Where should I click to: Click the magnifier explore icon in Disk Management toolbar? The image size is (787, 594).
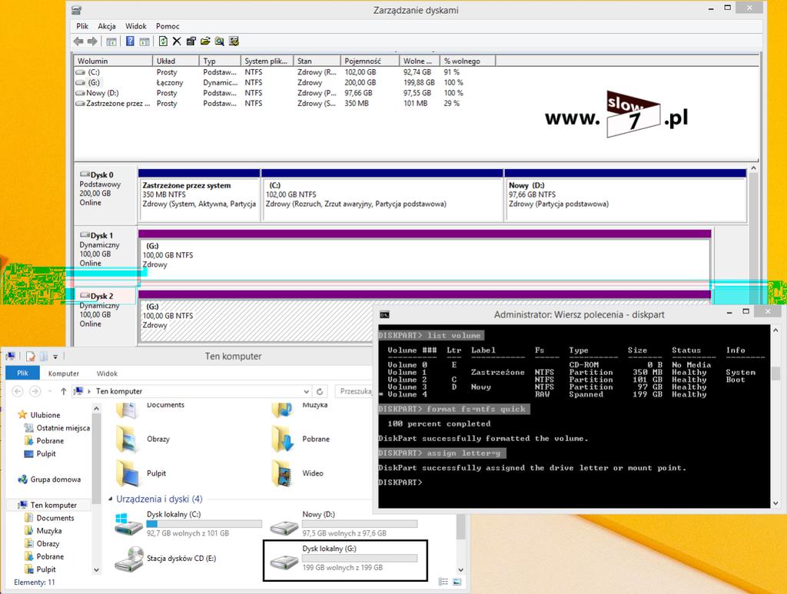click(219, 41)
